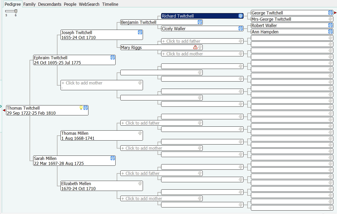Add mother for Thomas Millen
The height and width of the screenshot is (214, 337).
(x=161, y=148)
